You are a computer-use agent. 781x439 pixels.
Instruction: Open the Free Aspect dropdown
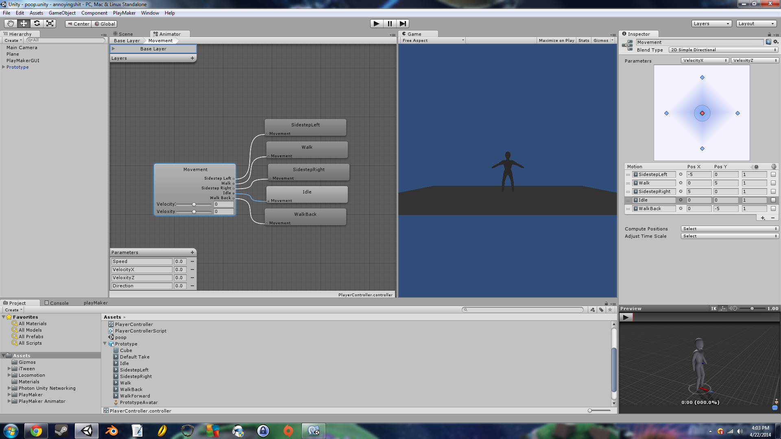click(433, 40)
